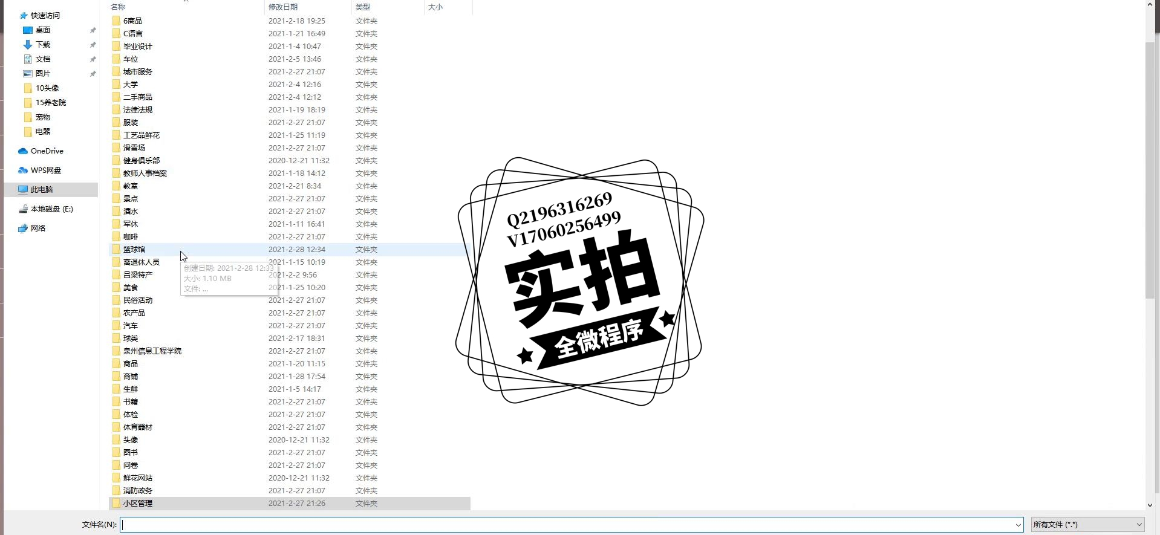
Task: Select the 问卷 folder name
Action: pos(130,465)
